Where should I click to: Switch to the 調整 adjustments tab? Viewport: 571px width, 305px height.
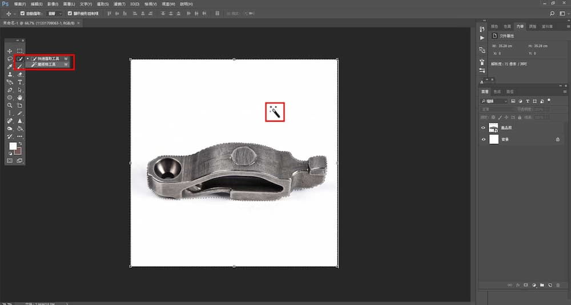pos(532,26)
